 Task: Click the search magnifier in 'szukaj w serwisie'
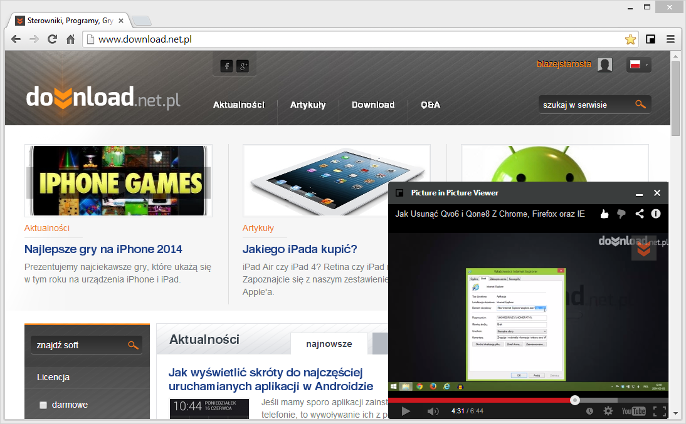(x=640, y=105)
